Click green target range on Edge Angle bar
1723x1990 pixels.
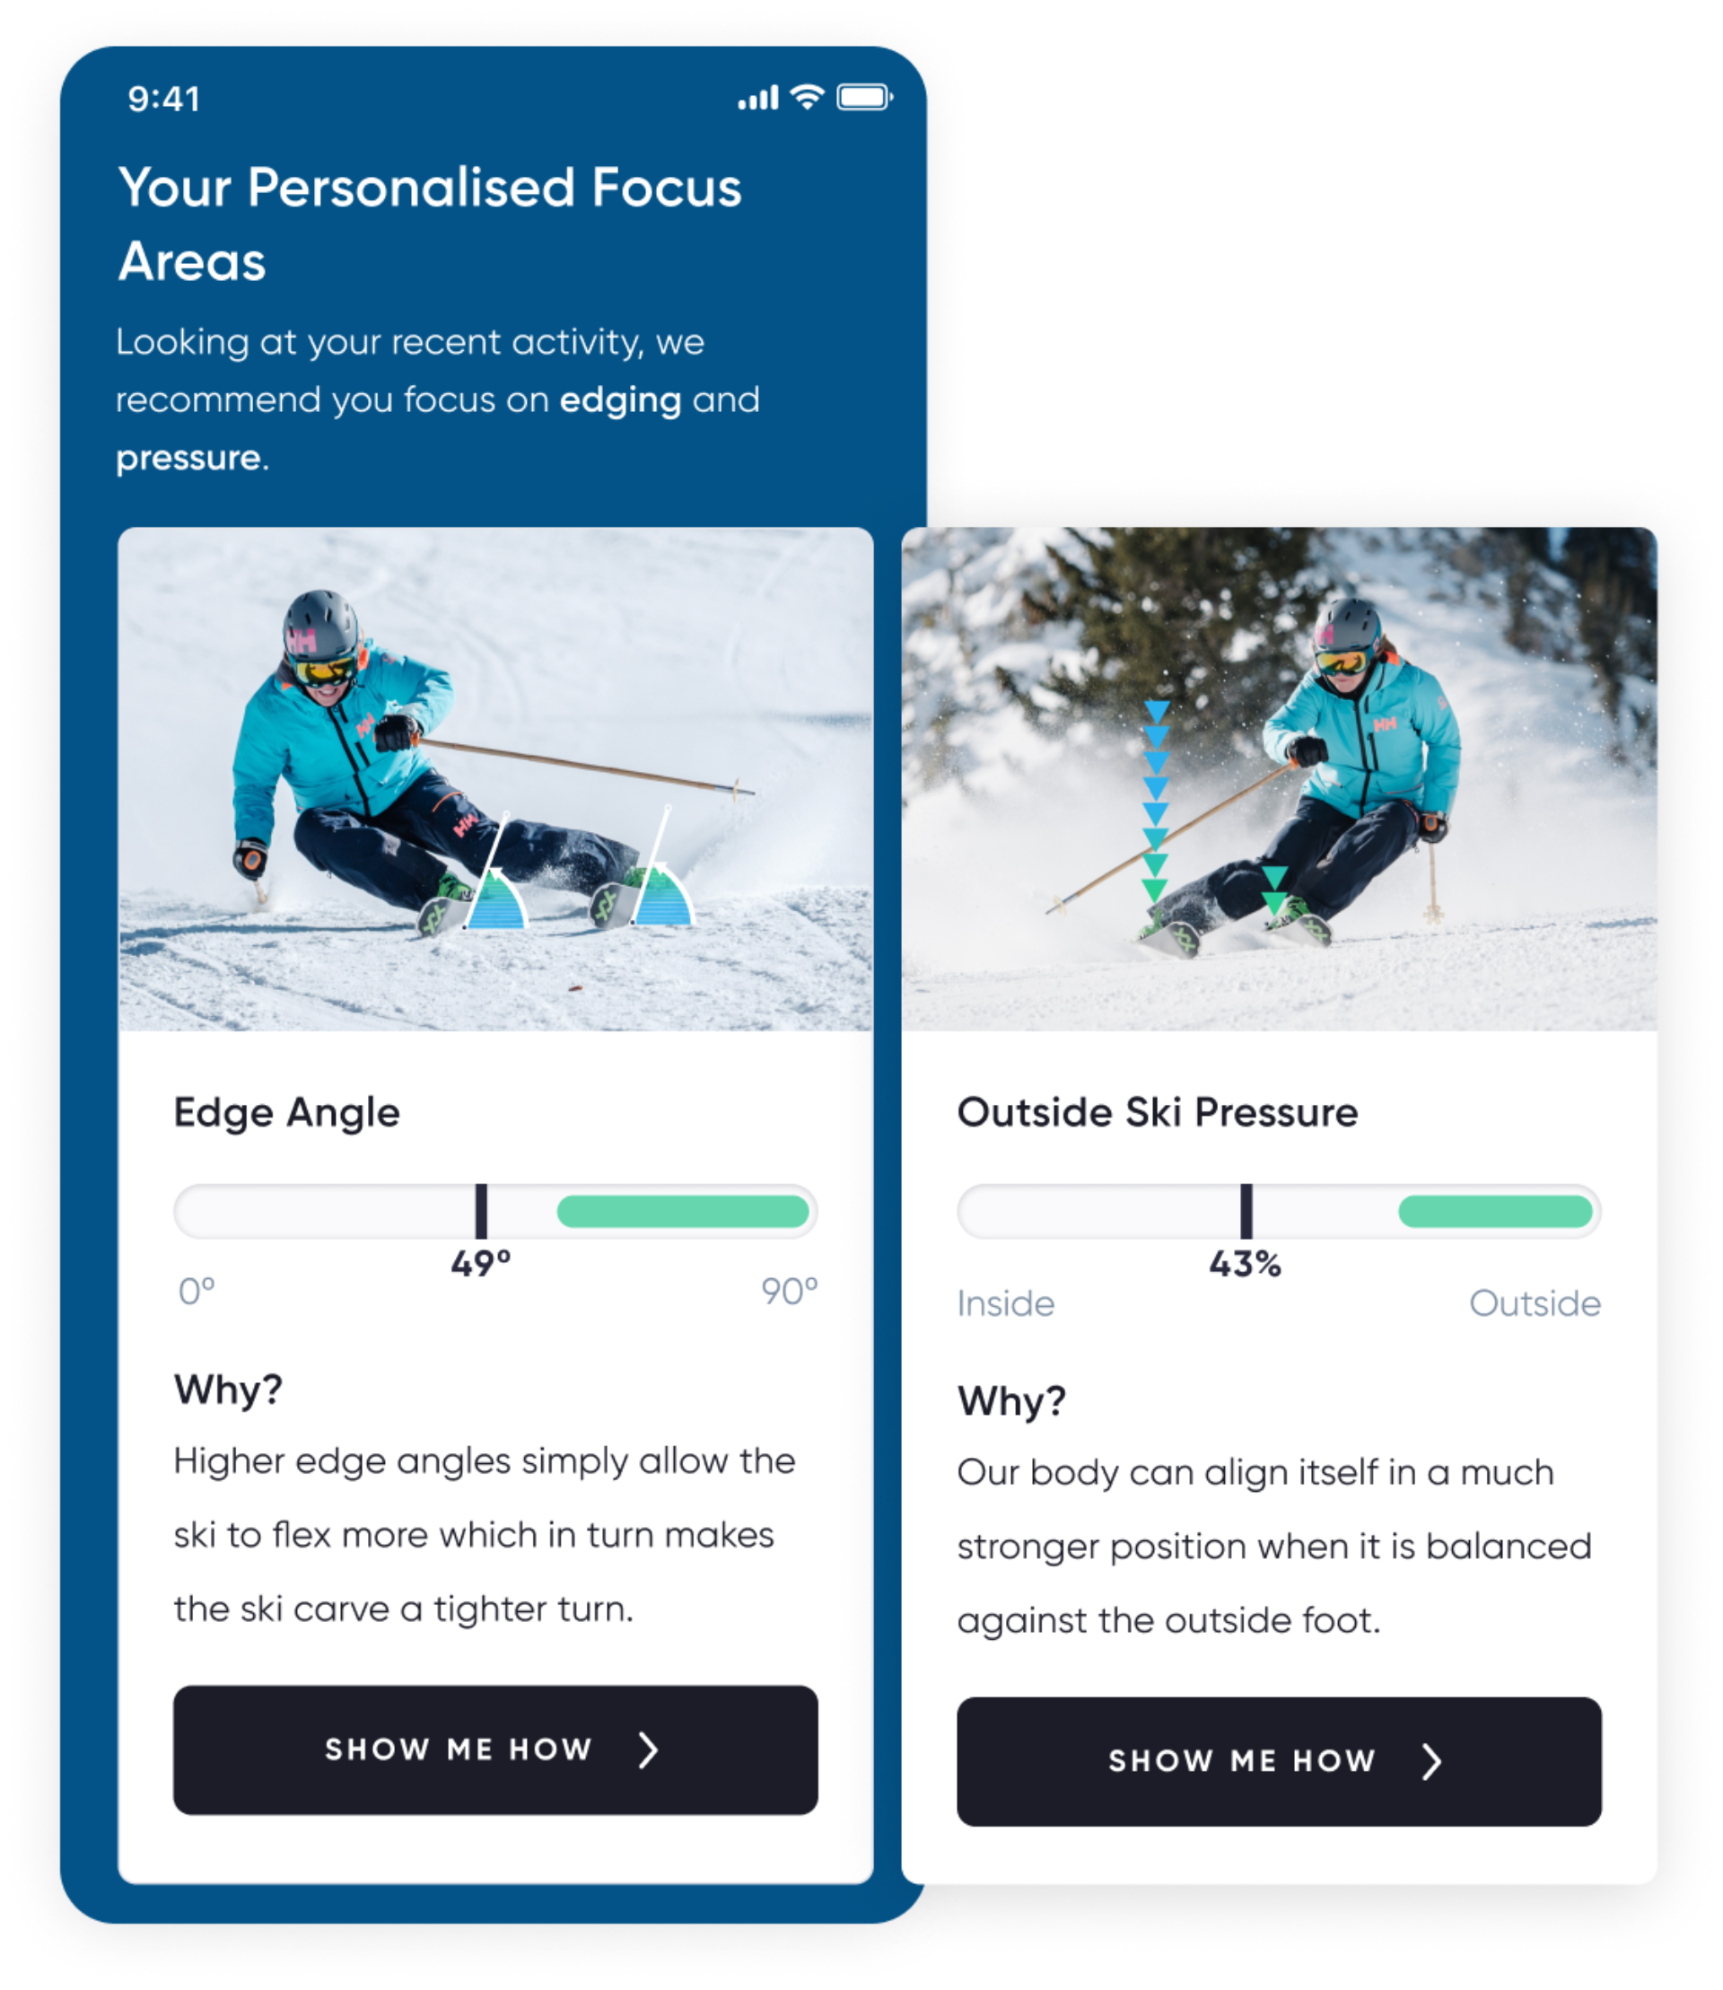(x=683, y=1211)
